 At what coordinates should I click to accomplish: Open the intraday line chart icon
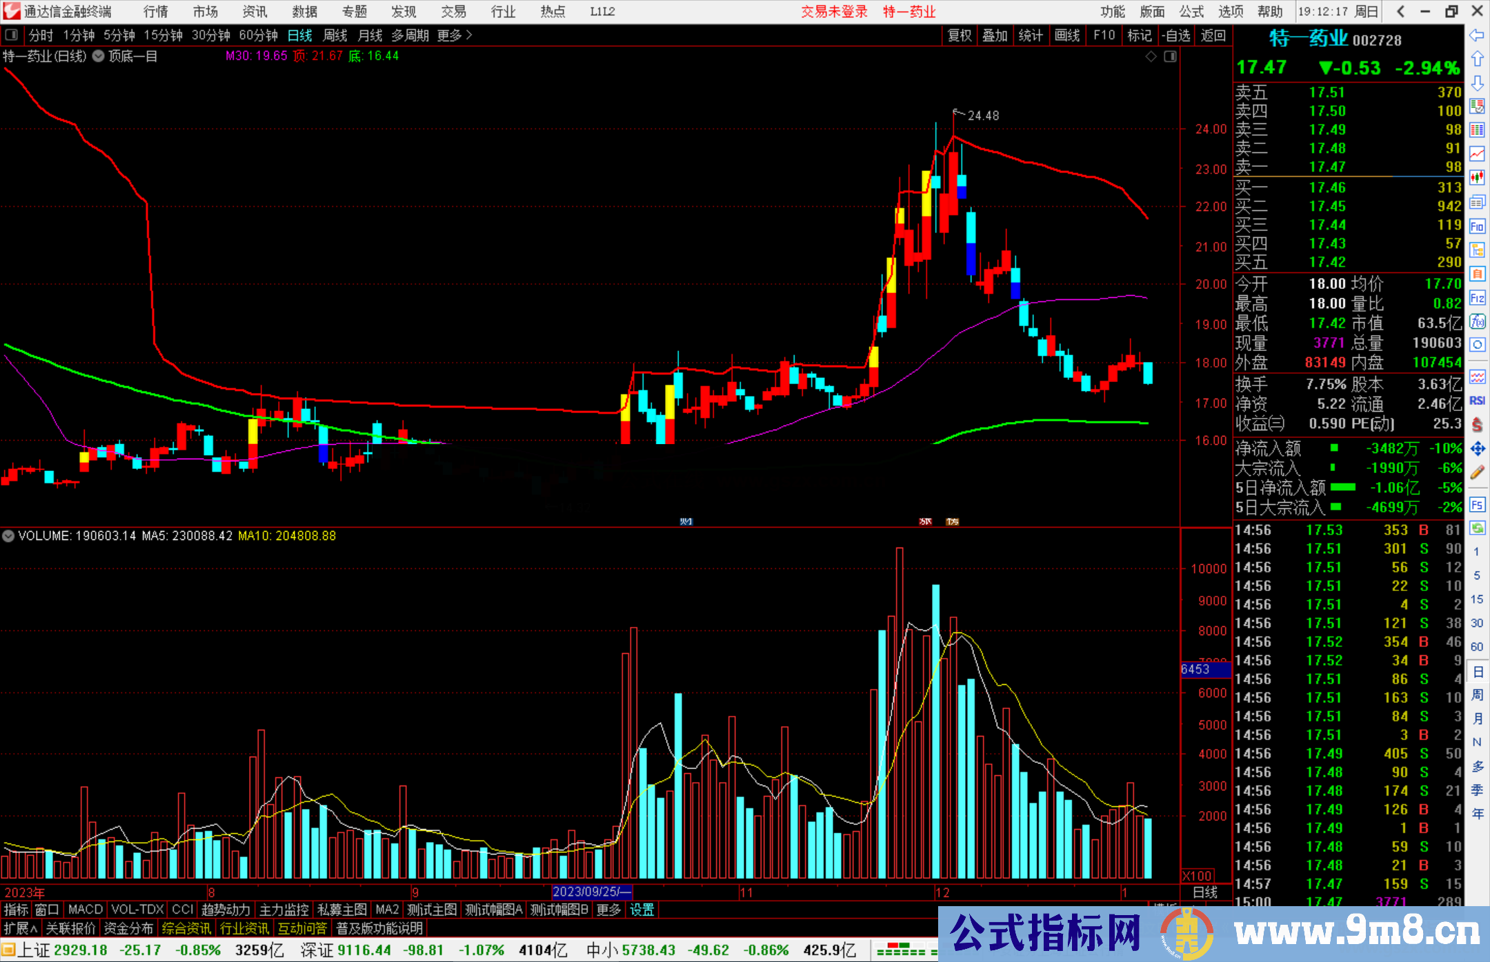pyautogui.click(x=1477, y=154)
